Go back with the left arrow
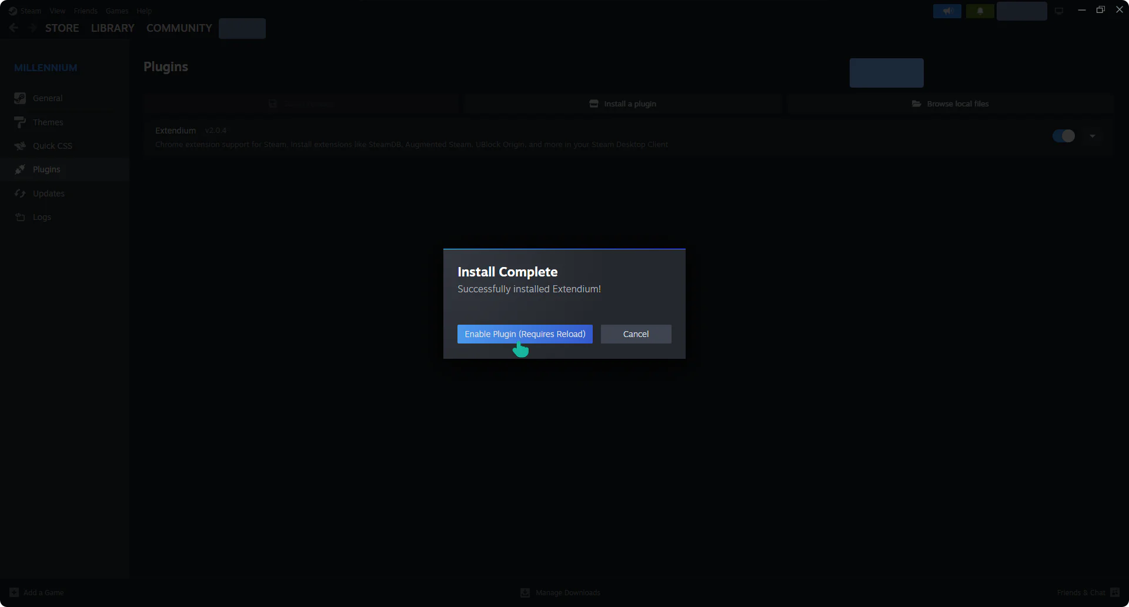 click(14, 28)
